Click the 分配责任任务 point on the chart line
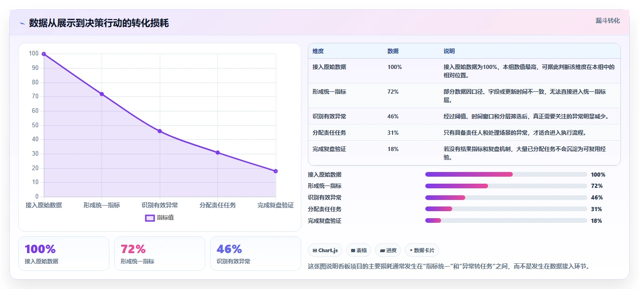The width and height of the screenshot is (639, 289). pyautogui.click(x=218, y=152)
